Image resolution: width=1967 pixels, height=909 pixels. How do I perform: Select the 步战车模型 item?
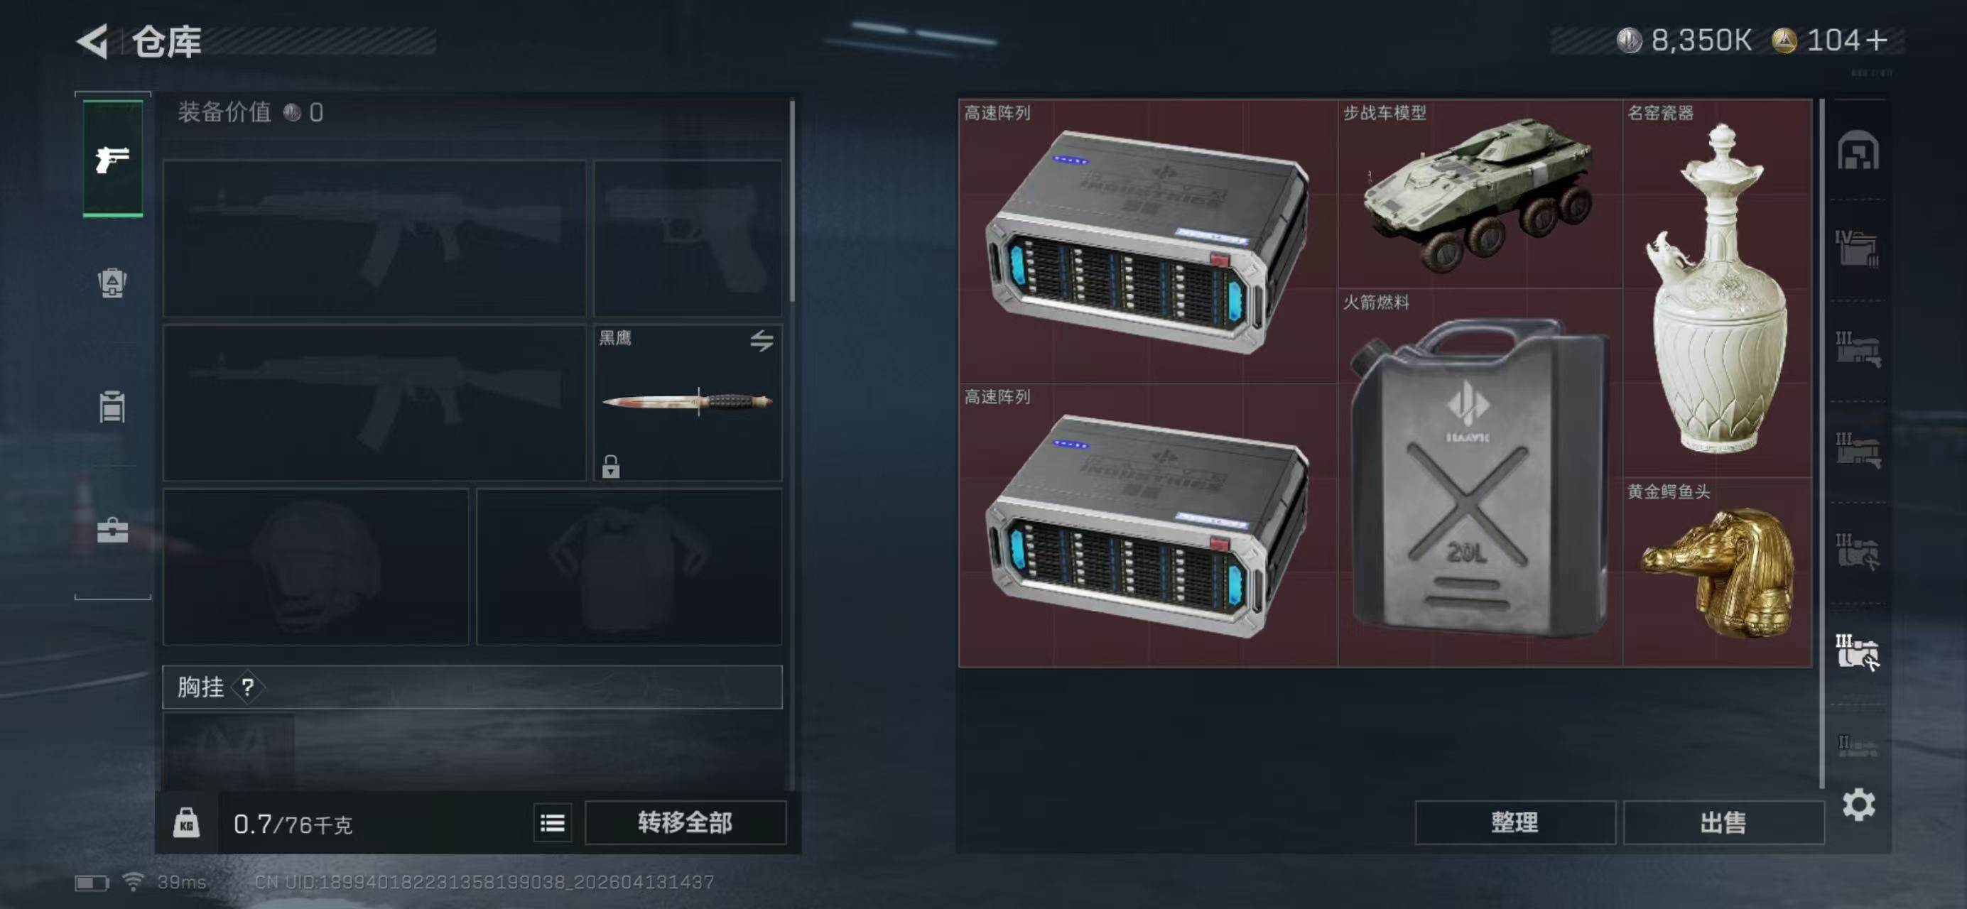coord(1480,194)
